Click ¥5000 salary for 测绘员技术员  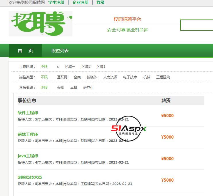pyautogui.click(x=167, y=180)
